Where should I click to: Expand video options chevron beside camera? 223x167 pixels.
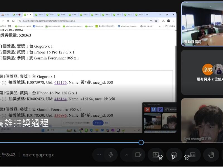click(x=127, y=155)
